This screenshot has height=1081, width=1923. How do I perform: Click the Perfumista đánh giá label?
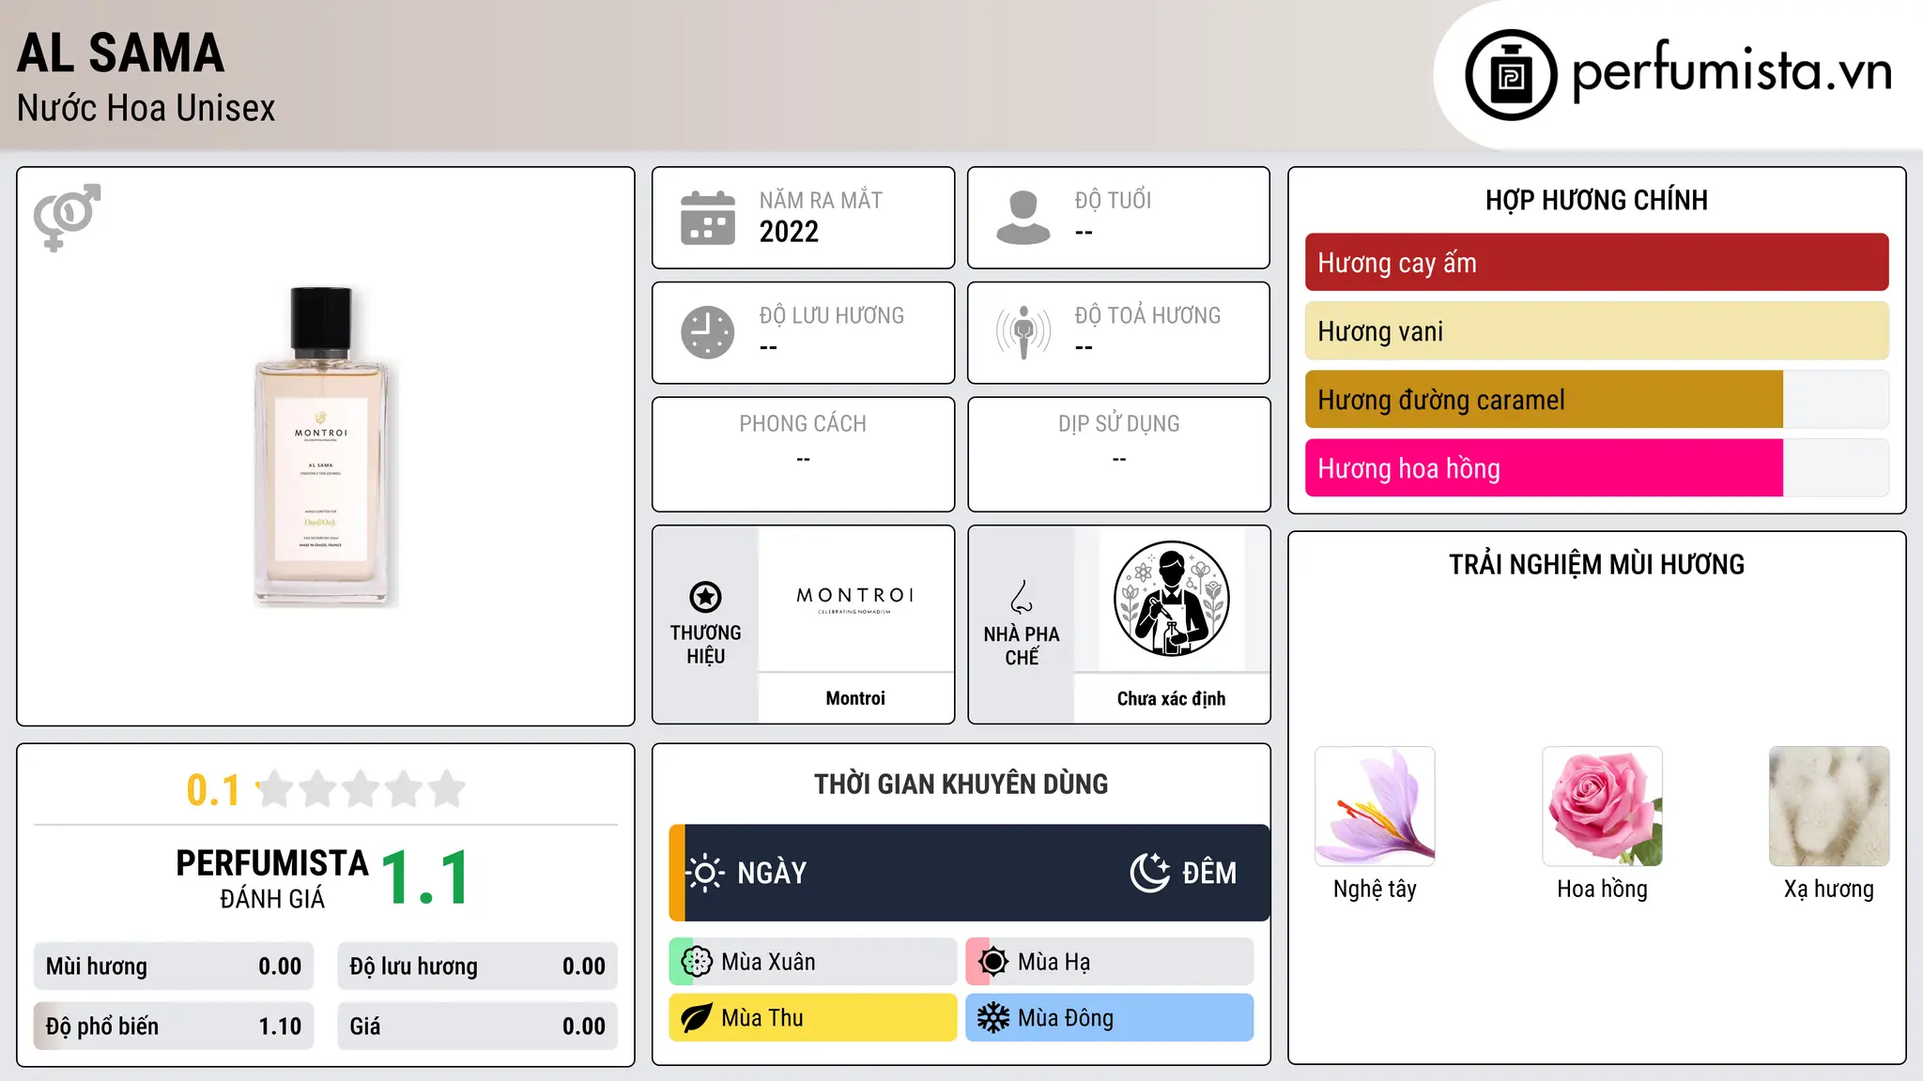[272, 878]
